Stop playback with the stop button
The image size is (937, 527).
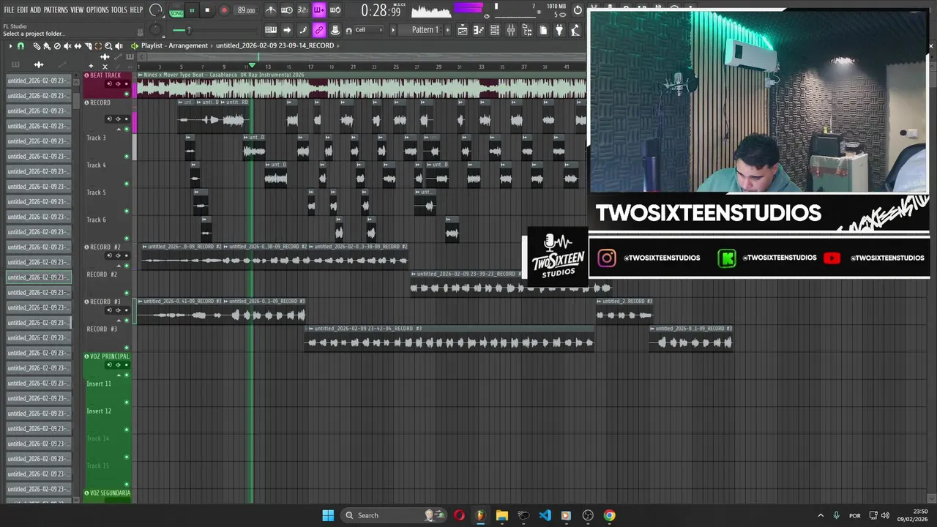[x=207, y=10]
